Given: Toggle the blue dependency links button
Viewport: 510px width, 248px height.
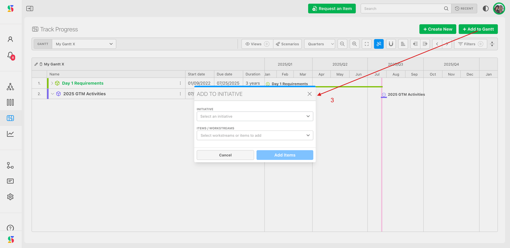Looking at the screenshot, I should pos(379,44).
